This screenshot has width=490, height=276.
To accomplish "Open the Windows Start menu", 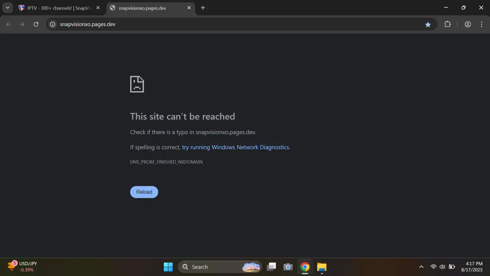I will [x=168, y=267].
